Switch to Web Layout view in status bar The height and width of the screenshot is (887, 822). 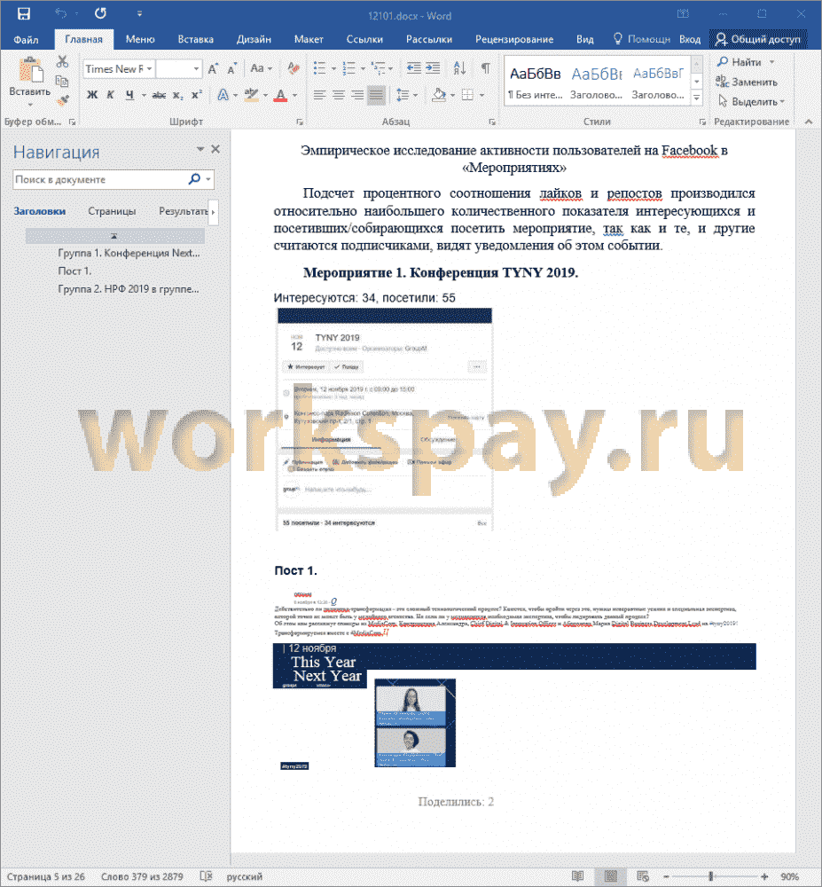[643, 876]
